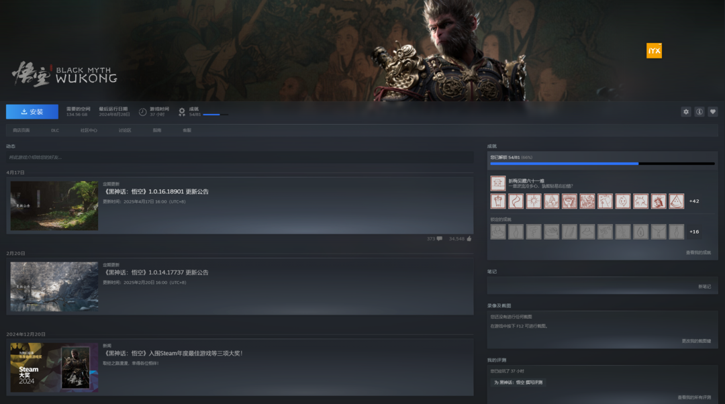
Task: Open the forest thumbnail for April 17 update
Action: tap(54, 206)
